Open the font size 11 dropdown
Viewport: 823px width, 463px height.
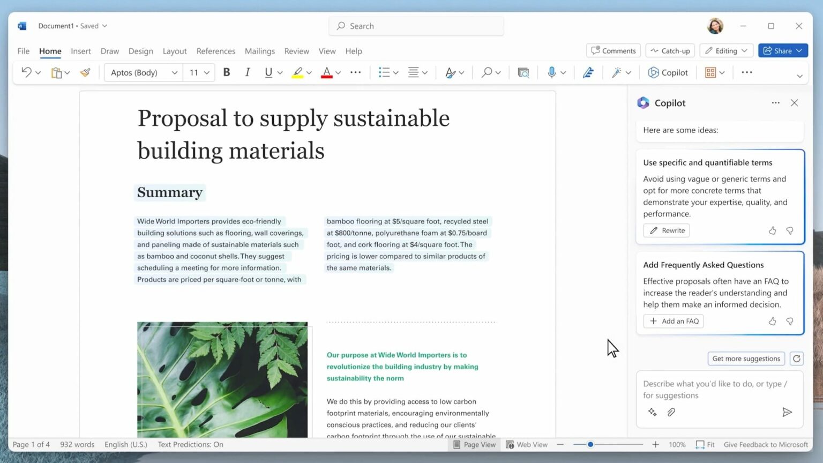(206, 73)
